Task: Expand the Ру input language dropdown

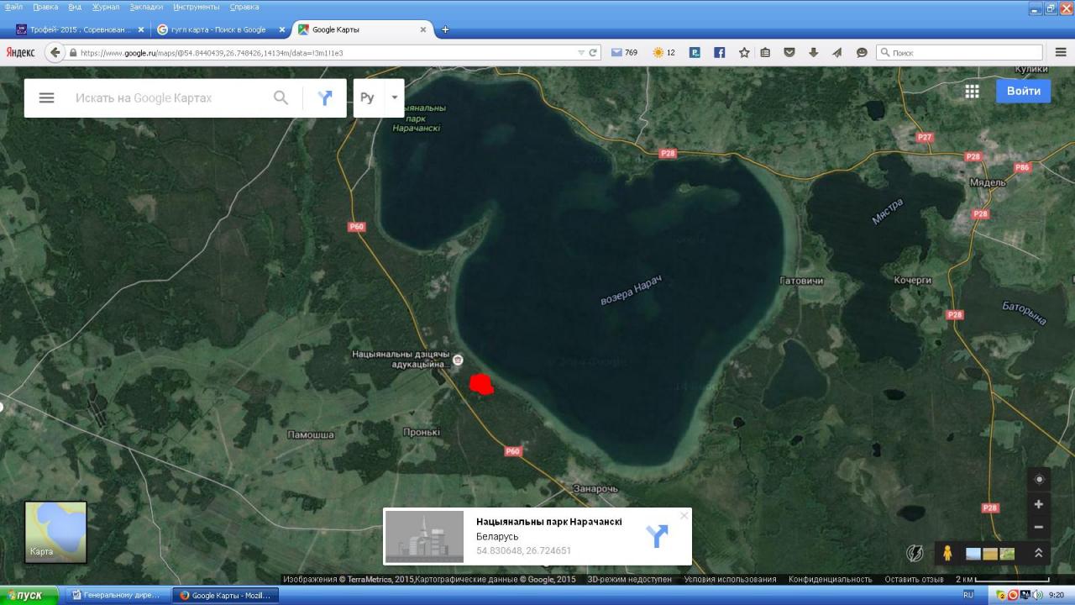Action: [x=395, y=97]
